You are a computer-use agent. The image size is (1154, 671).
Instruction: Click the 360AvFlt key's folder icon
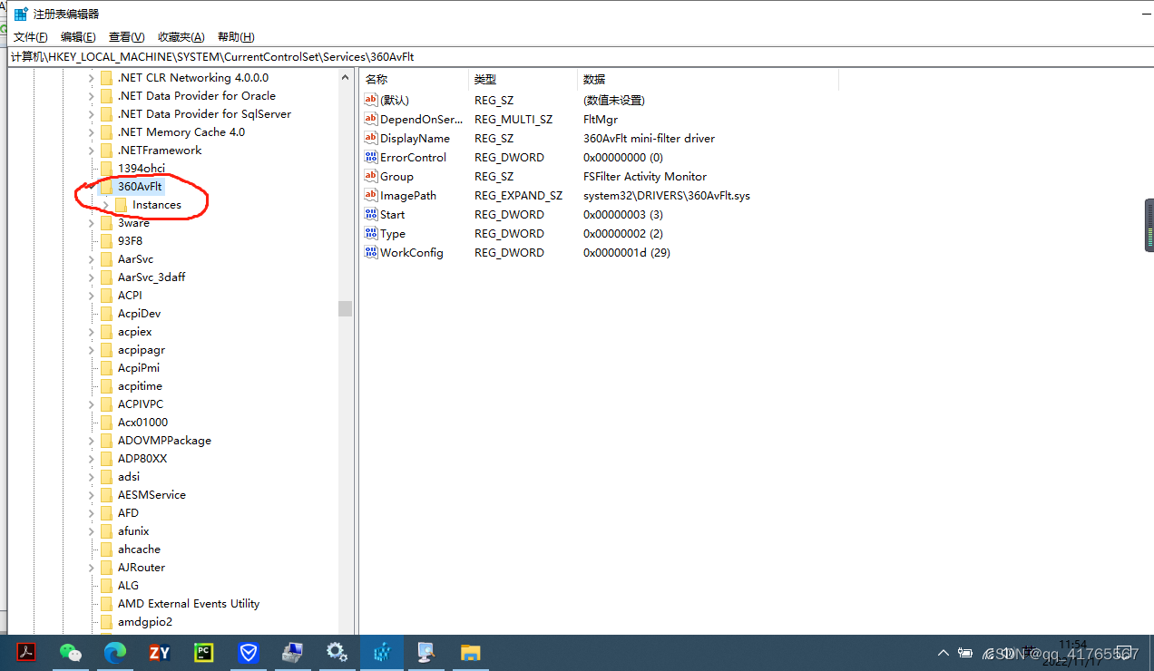106,186
